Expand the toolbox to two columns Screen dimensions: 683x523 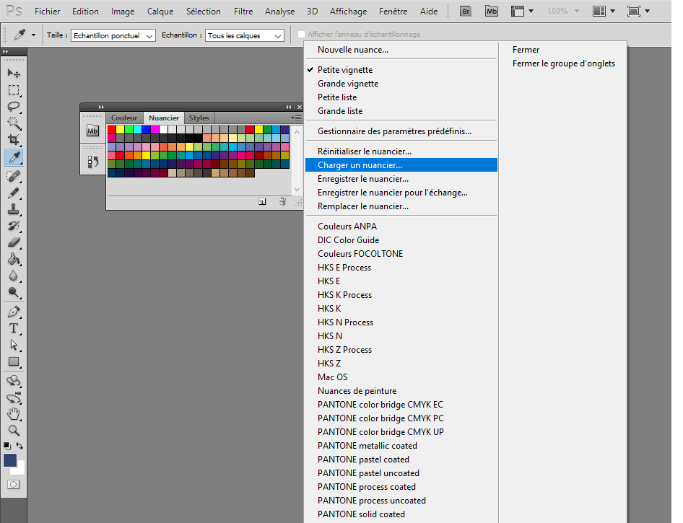pyautogui.click(x=6, y=52)
